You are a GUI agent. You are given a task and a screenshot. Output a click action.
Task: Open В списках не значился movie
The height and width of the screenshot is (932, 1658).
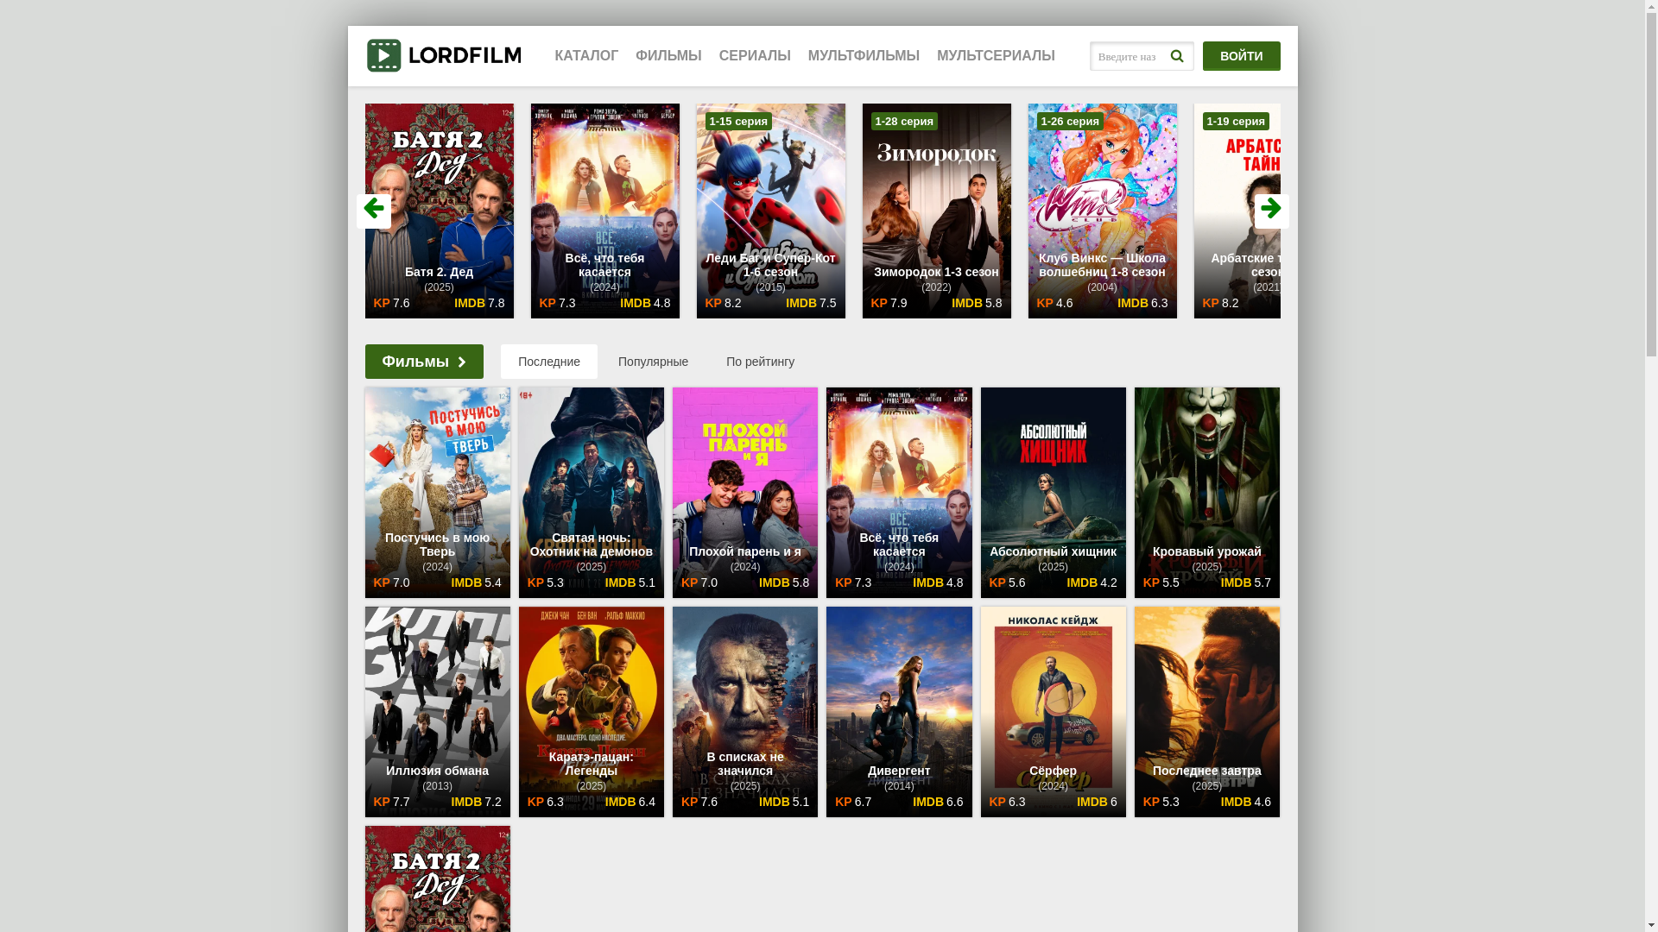coord(744,711)
